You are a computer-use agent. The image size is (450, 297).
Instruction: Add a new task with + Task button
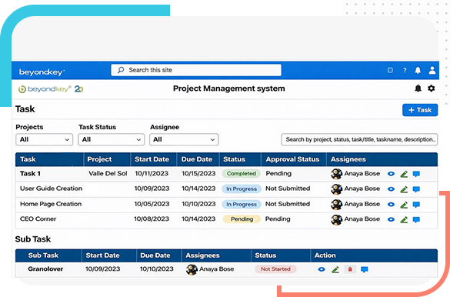[420, 110]
